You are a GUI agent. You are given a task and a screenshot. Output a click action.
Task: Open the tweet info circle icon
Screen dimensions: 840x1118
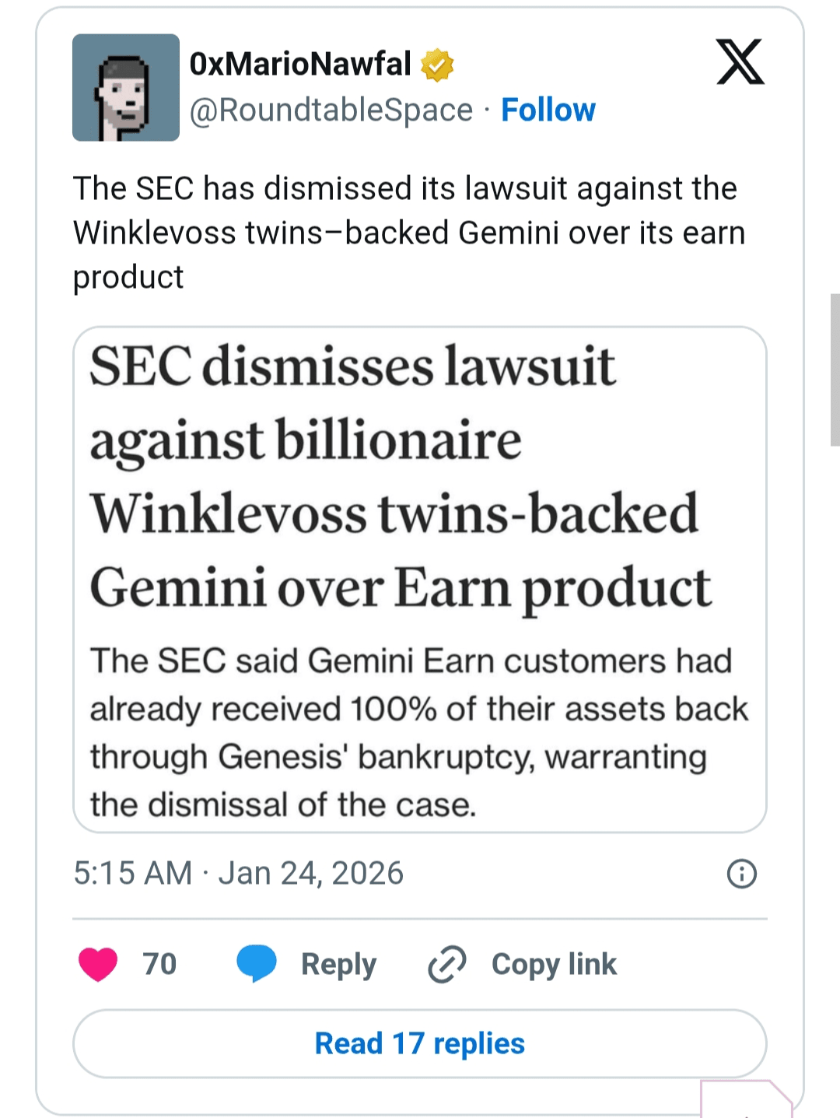[x=741, y=874]
